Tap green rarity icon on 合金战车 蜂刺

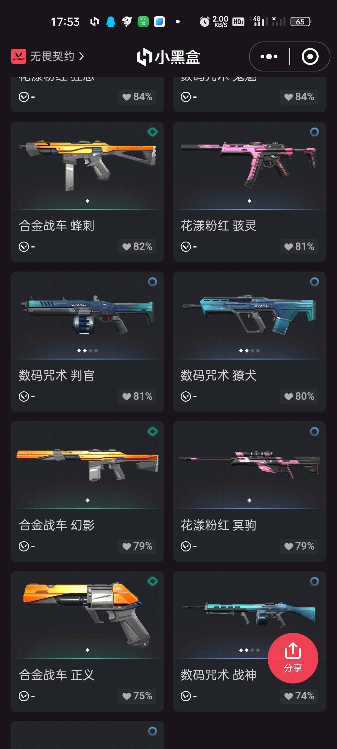[153, 132]
